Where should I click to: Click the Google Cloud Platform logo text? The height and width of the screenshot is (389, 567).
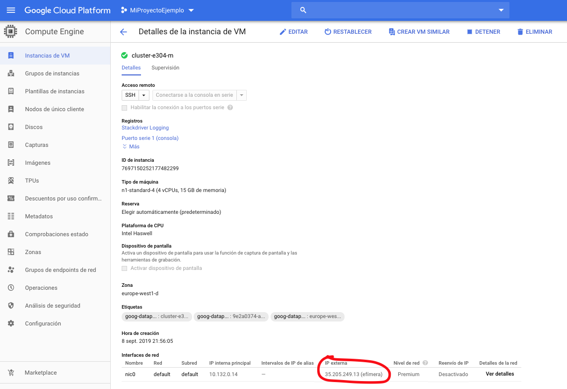click(x=67, y=10)
